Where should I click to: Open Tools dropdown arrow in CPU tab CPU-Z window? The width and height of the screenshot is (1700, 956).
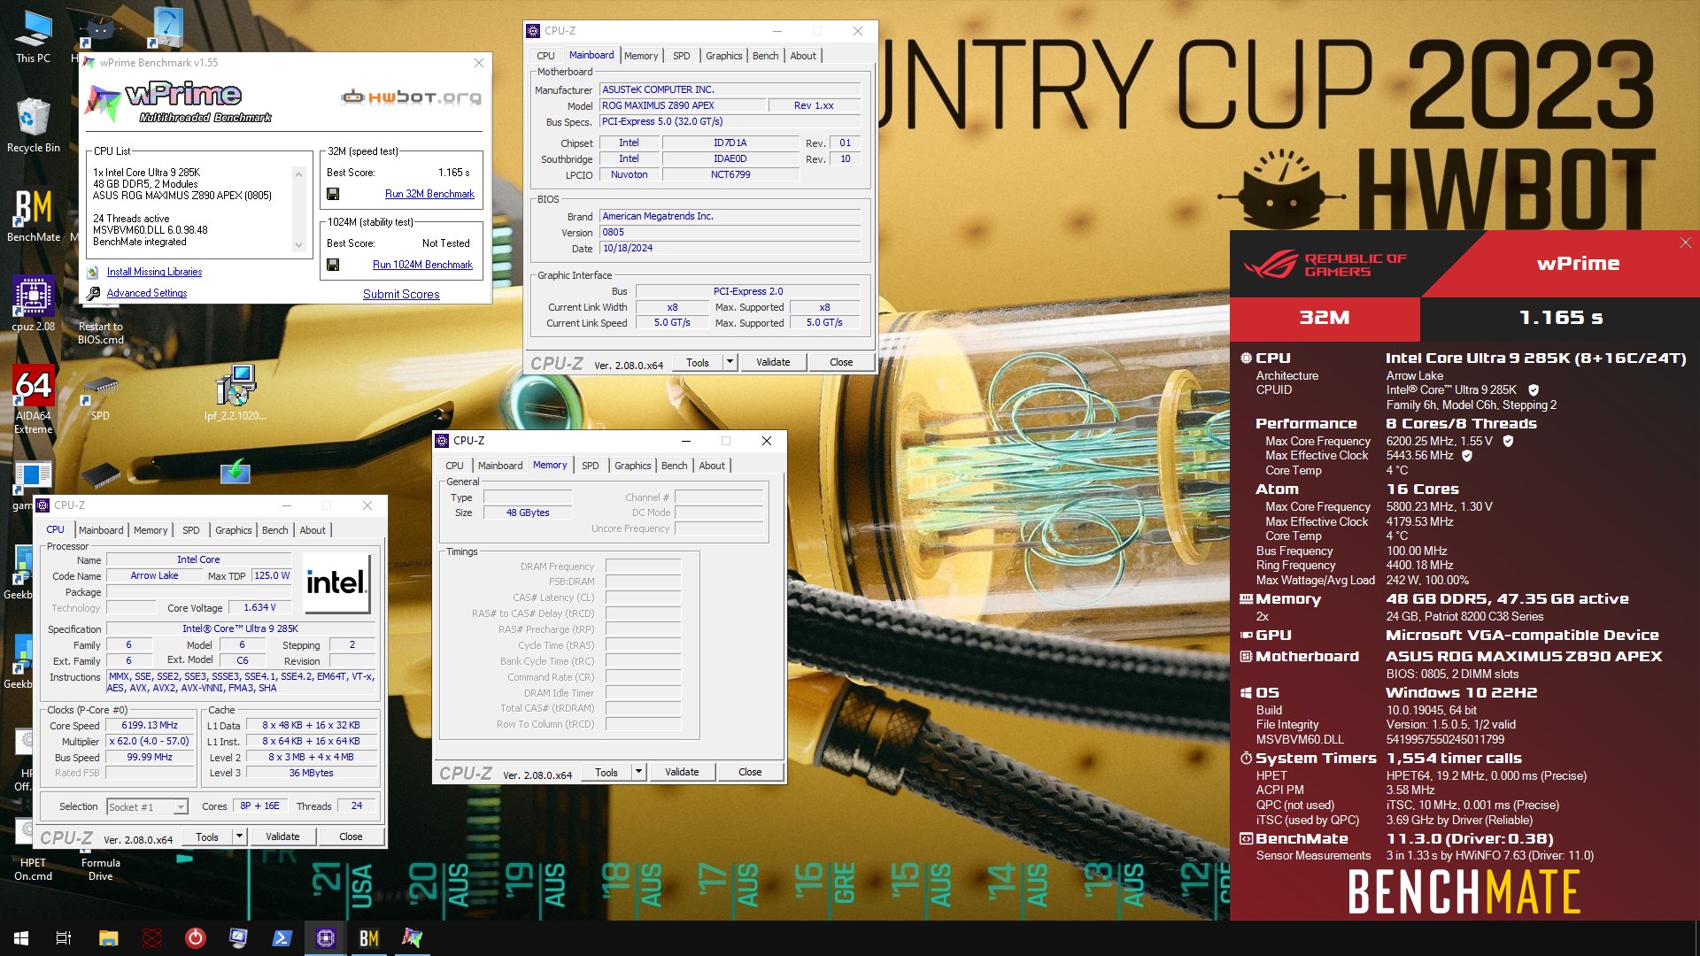(239, 836)
